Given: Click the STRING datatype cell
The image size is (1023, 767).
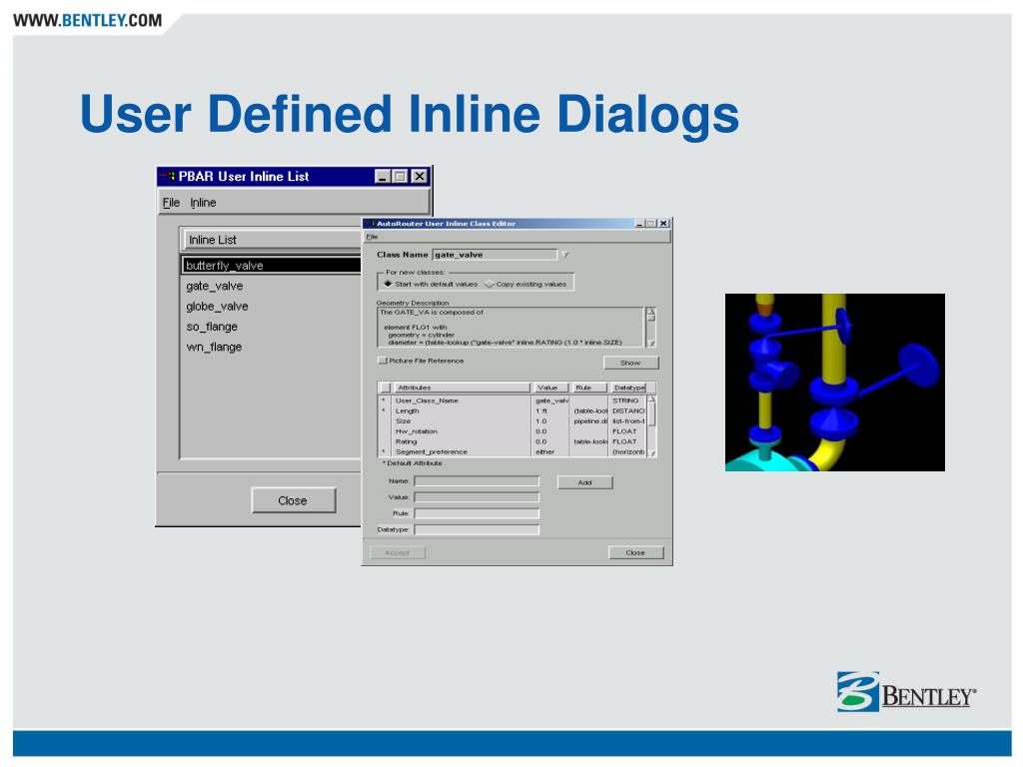Looking at the screenshot, I should coord(627,400).
